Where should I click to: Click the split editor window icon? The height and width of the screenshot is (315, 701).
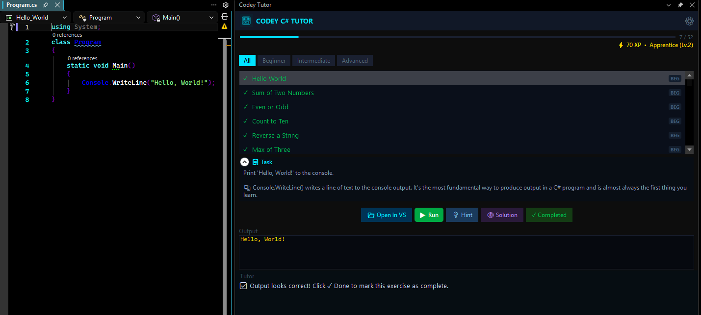225,17
